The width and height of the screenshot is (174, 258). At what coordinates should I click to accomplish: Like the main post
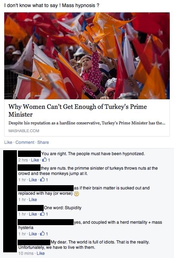click(x=8, y=142)
